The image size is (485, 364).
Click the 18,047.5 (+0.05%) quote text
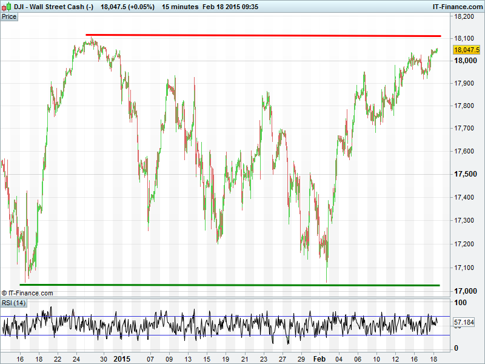[127, 7]
